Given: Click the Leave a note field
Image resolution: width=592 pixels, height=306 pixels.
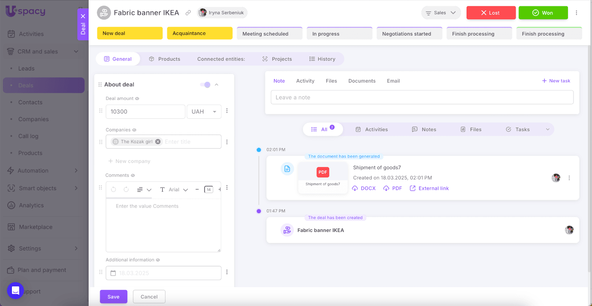Looking at the screenshot, I should (x=422, y=97).
